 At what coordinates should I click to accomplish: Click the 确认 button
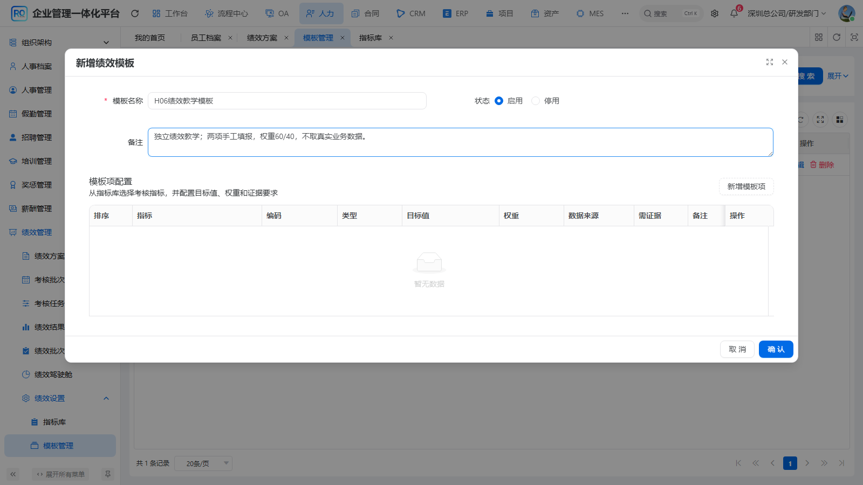point(776,349)
